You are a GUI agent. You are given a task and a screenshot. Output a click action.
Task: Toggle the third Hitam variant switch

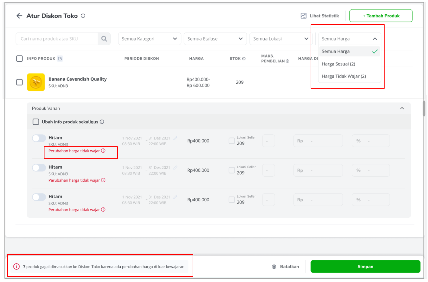[39, 197]
